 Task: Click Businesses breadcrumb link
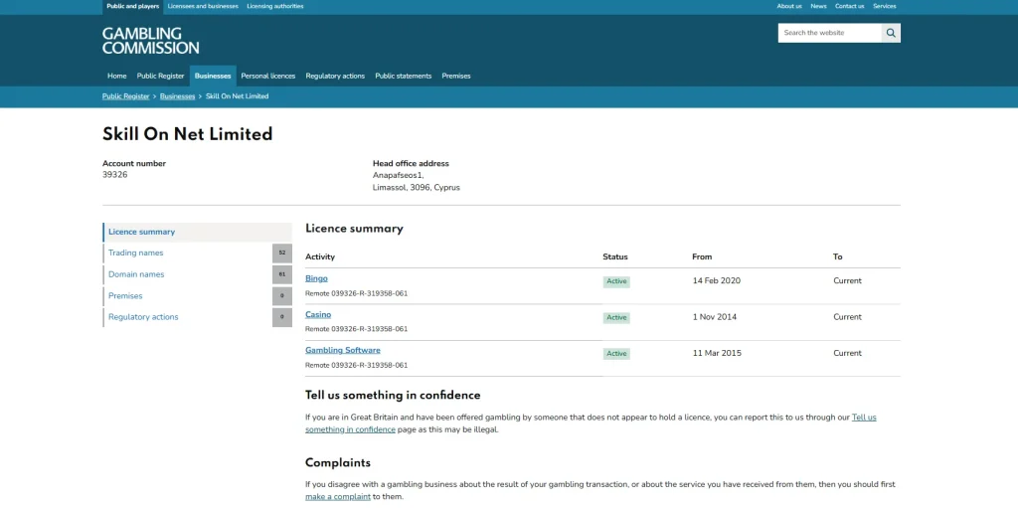(x=177, y=96)
